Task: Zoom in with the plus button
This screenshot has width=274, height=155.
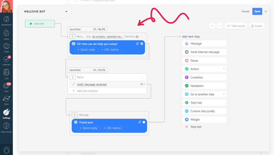Action: (x=212, y=26)
